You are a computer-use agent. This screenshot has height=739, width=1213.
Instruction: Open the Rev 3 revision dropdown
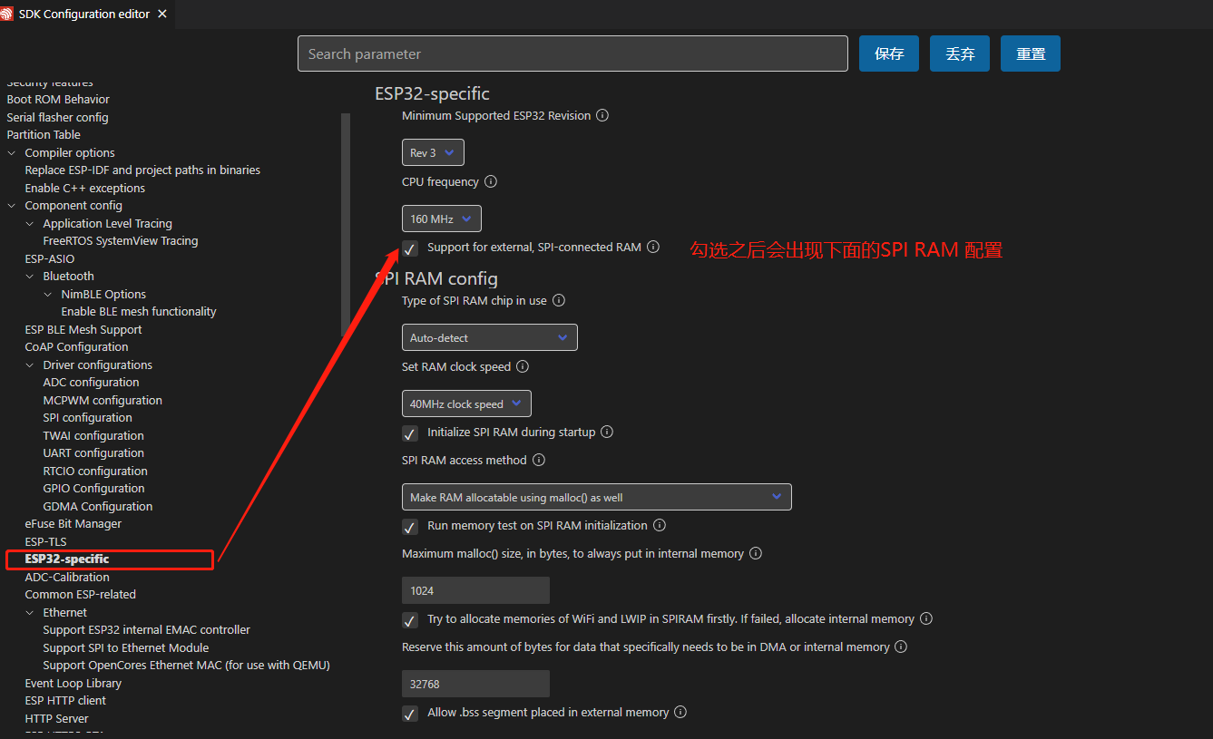click(x=433, y=152)
